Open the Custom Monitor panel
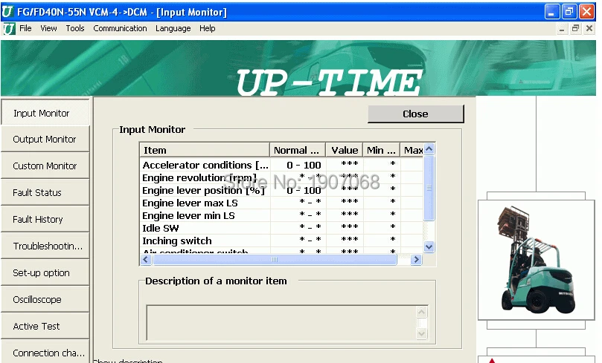The image size is (602, 363). (45, 166)
